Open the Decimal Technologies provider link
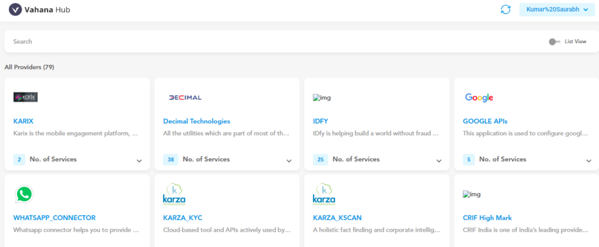 click(x=197, y=121)
